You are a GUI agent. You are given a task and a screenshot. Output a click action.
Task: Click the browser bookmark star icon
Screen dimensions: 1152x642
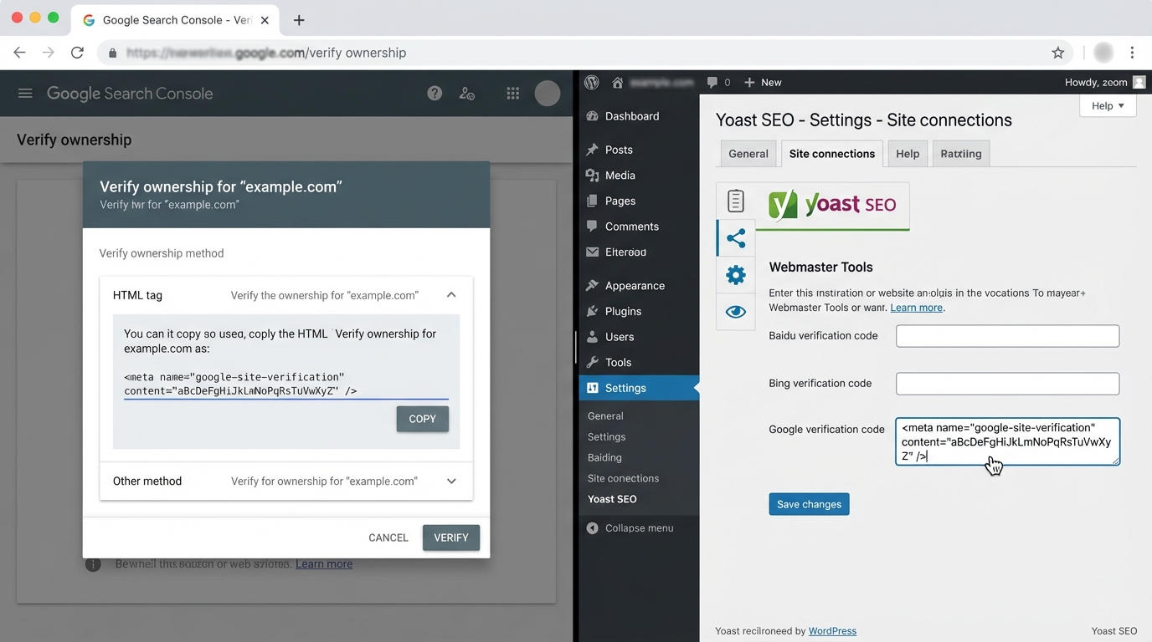click(x=1057, y=52)
